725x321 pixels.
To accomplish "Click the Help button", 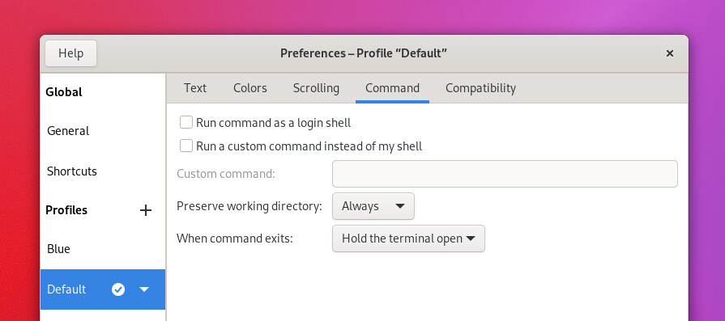I will [x=70, y=53].
